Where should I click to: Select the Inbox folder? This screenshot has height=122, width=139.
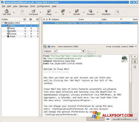pyautogui.click(x=20, y=26)
